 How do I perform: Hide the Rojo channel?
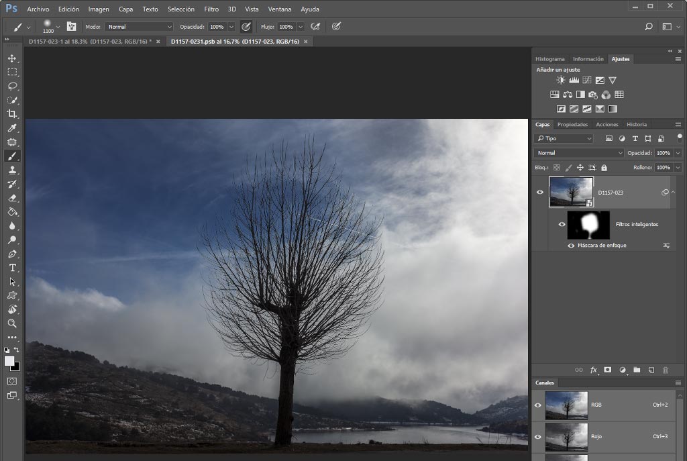[537, 437]
